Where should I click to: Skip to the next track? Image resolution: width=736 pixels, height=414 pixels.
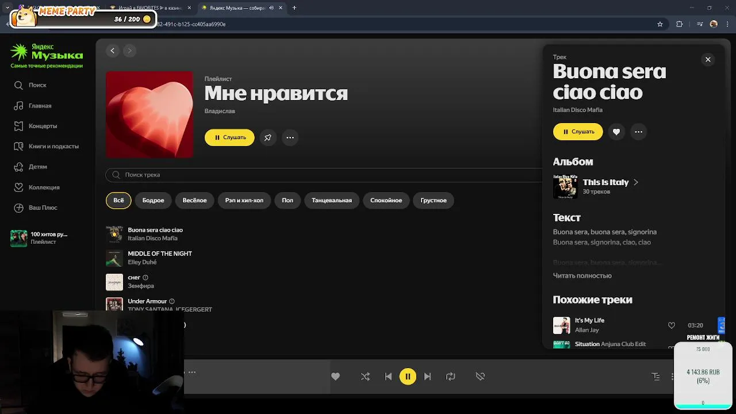tap(427, 377)
